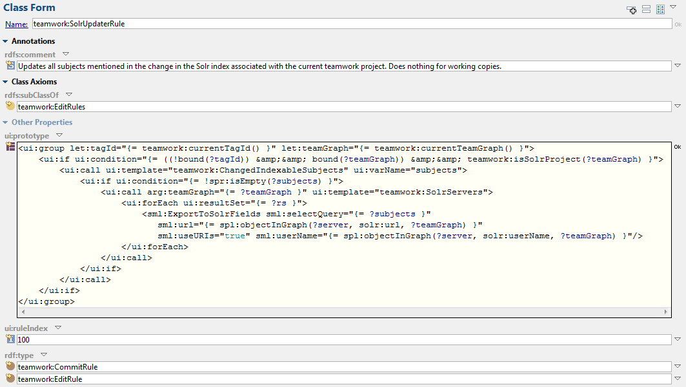
Task: Open the rdf:type property menu arrow
Action: click(44, 355)
